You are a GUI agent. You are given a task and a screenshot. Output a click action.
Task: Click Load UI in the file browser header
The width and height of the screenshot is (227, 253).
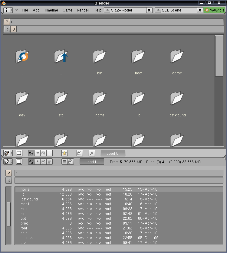(92, 162)
